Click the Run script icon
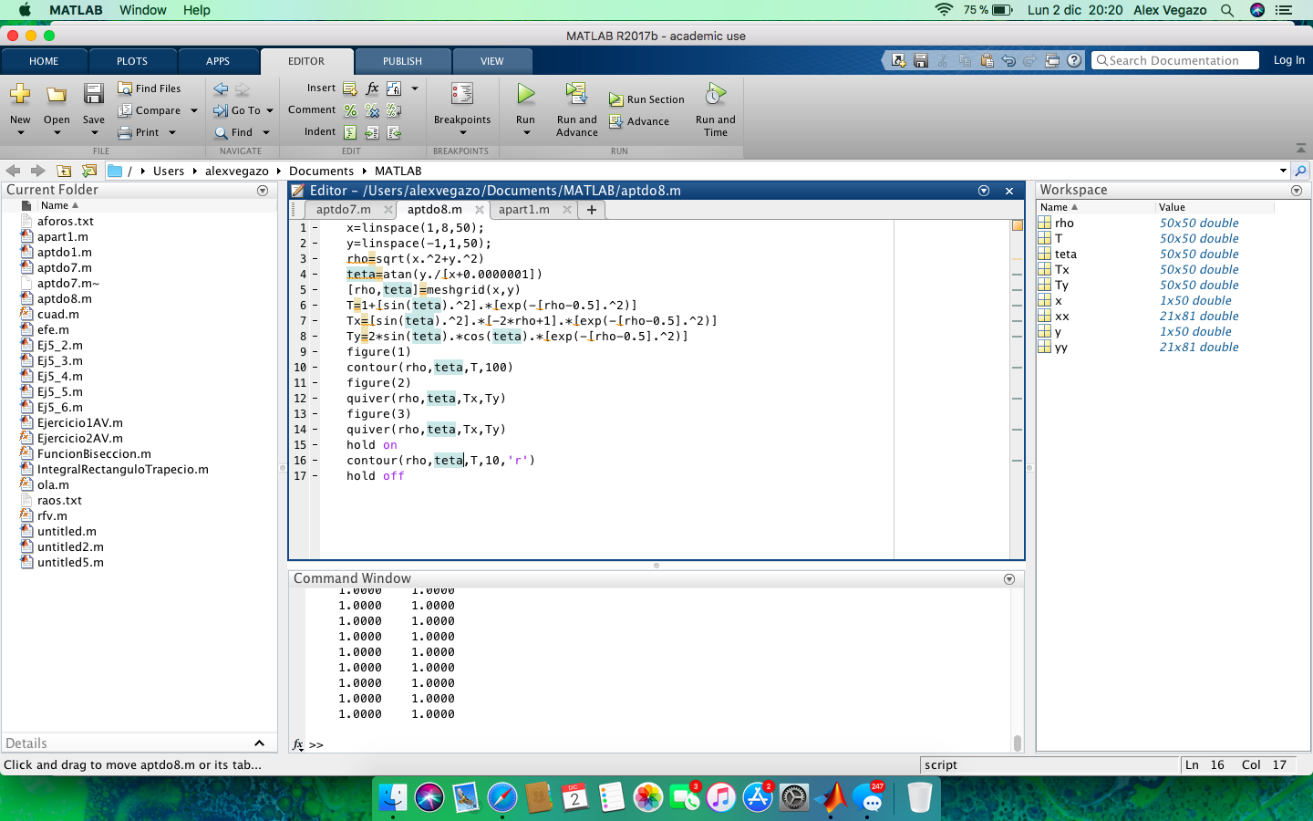This screenshot has height=821, width=1313. (525, 94)
